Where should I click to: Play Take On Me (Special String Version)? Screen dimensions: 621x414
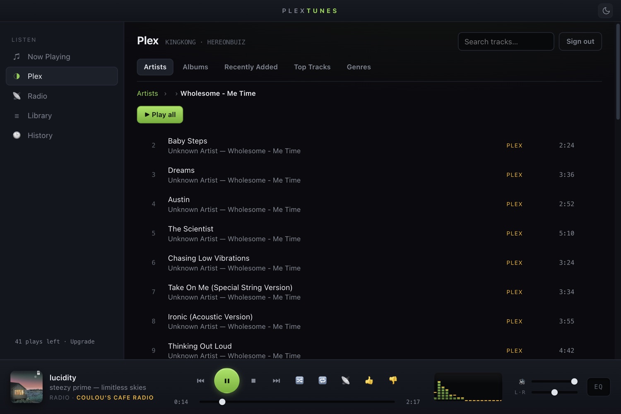click(369, 292)
